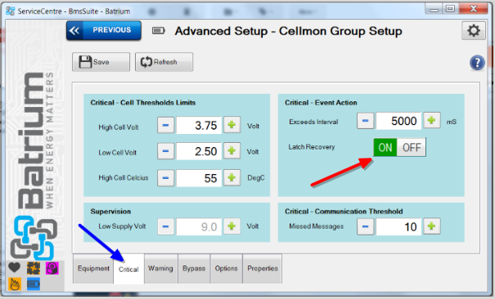Click the Missed Messages 10 field

click(x=398, y=226)
